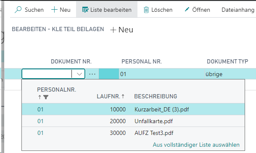Click the Laufnr. value 30000
This screenshot has width=256, height=153.
point(118,133)
